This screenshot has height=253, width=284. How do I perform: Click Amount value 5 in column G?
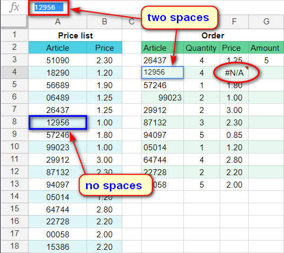coord(266,60)
